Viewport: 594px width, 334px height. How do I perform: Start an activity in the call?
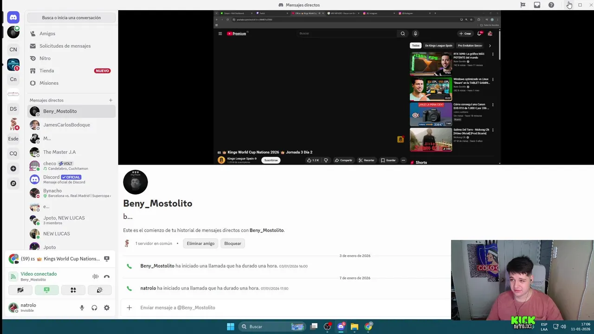pos(73,290)
